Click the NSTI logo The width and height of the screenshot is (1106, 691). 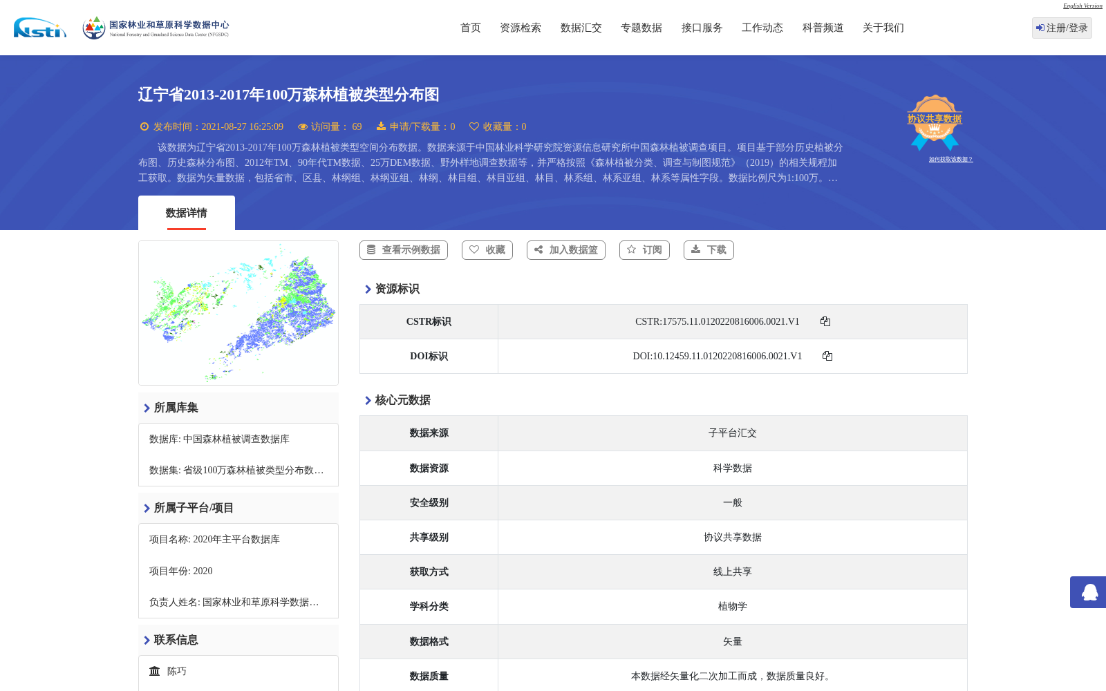tap(40, 28)
